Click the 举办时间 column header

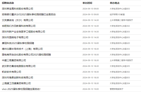[87, 3]
